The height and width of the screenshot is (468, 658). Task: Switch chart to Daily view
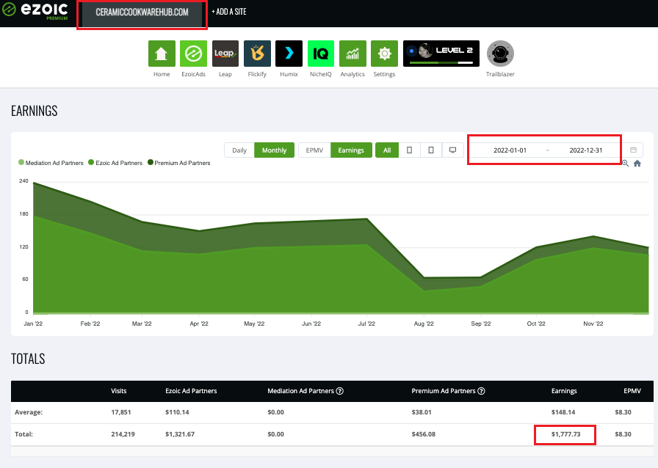click(239, 150)
